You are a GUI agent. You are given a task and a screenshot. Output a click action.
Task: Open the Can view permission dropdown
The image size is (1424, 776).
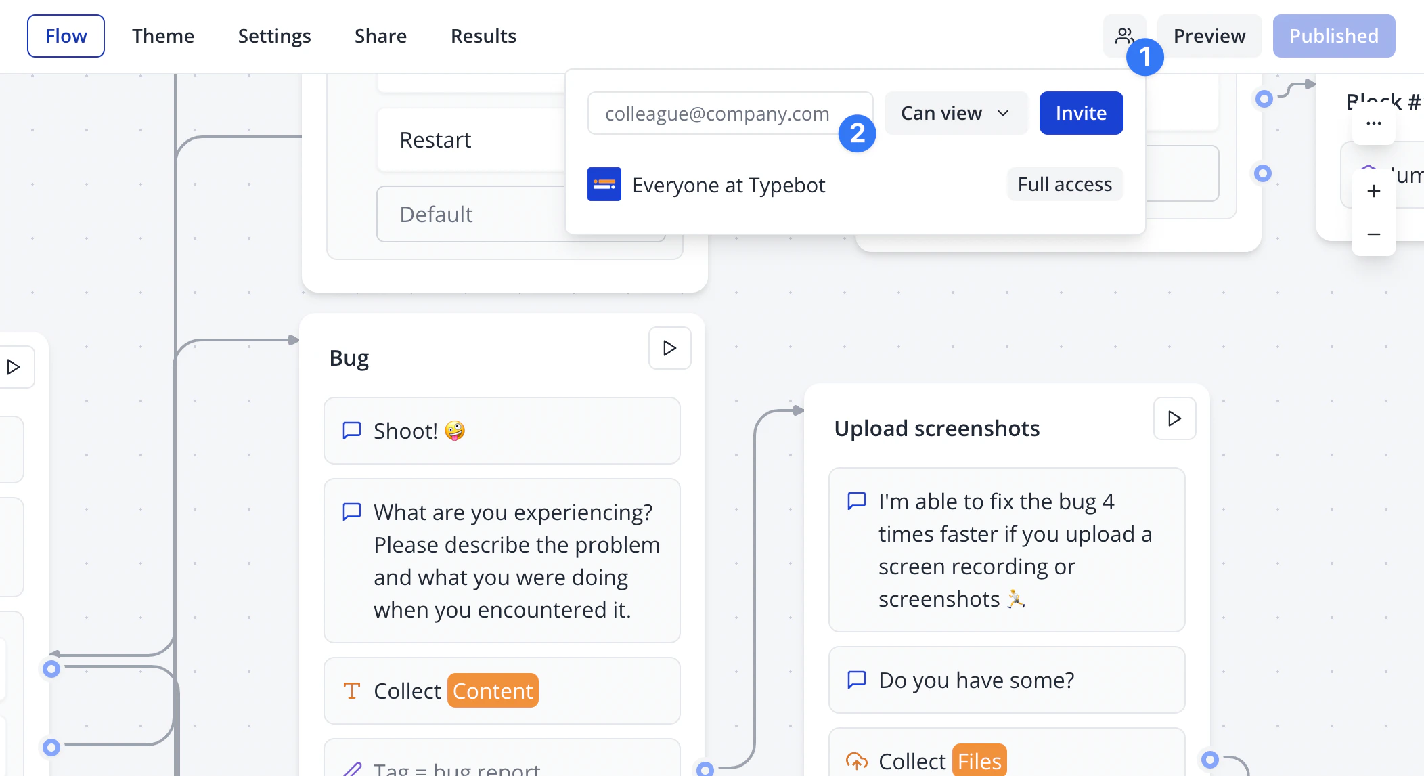tap(955, 113)
